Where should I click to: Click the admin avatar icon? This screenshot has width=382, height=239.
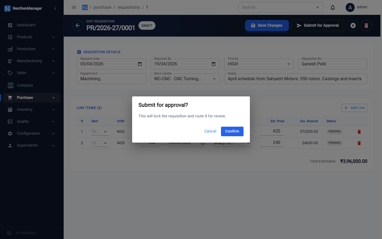click(x=350, y=7)
